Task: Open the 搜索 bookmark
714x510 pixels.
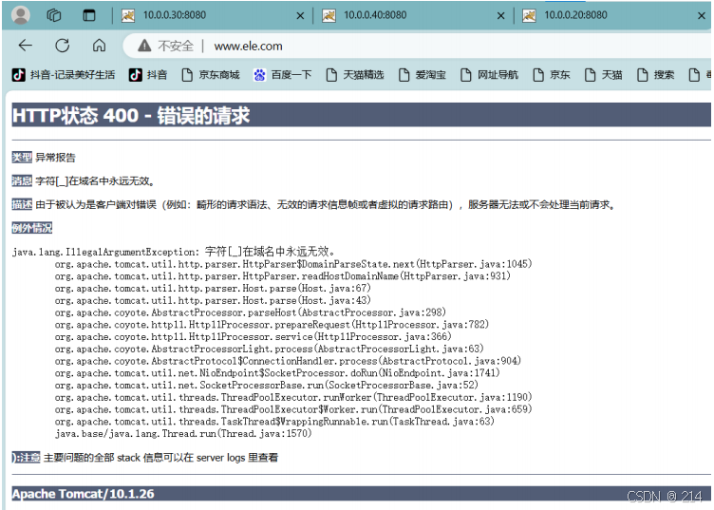Action: click(x=655, y=75)
